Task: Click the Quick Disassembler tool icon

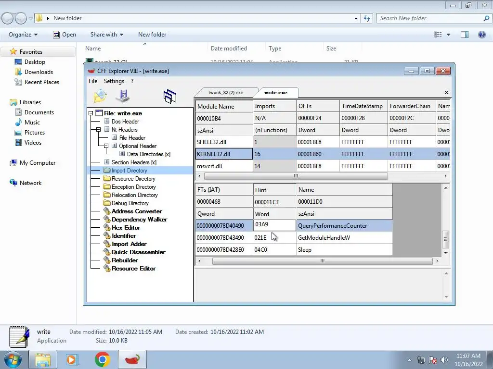Action: (x=107, y=252)
